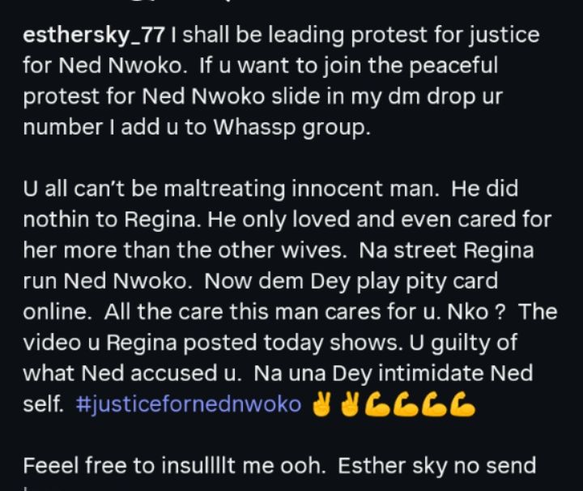
Task: Click the line starting 'U all can't be maltreating'
Action: click(270, 189)
